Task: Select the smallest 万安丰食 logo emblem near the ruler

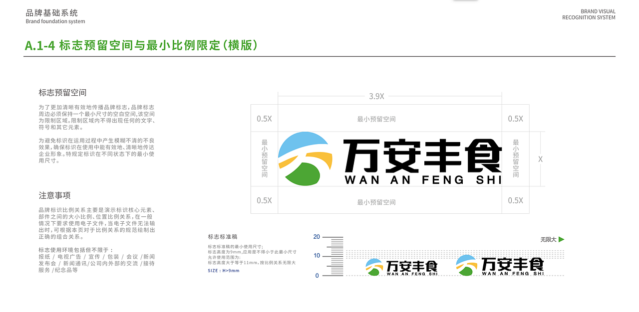Action: click(x=374, y=267)
